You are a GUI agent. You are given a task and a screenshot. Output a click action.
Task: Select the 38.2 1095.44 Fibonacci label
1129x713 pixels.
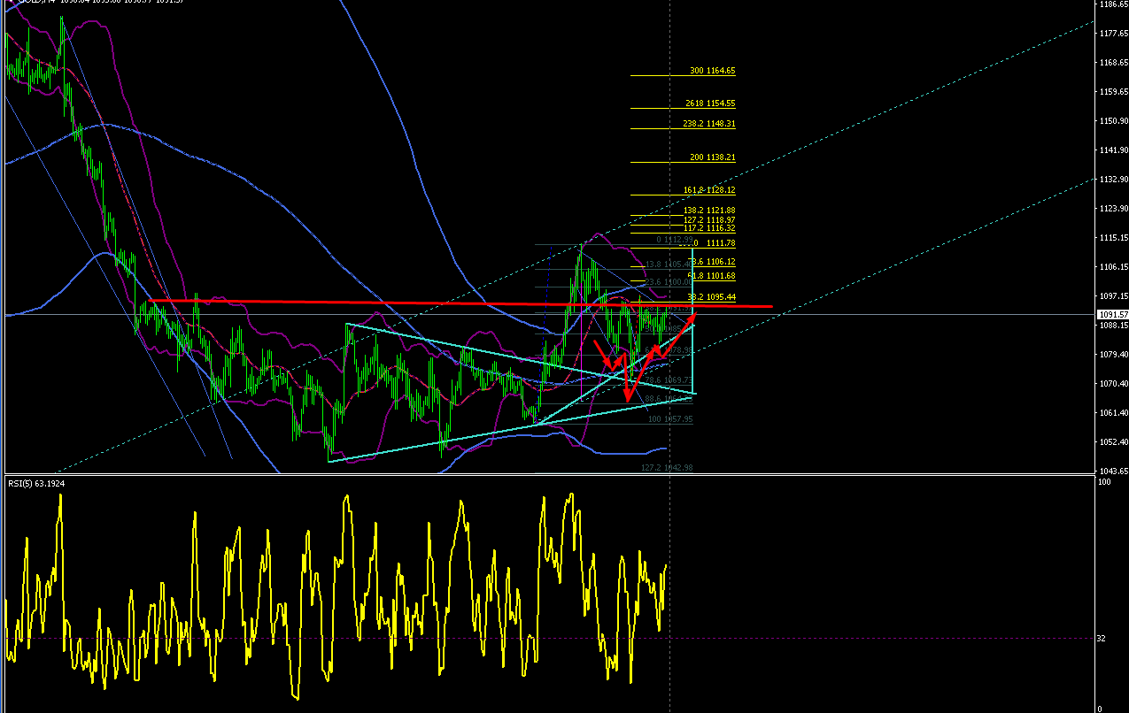712,297
